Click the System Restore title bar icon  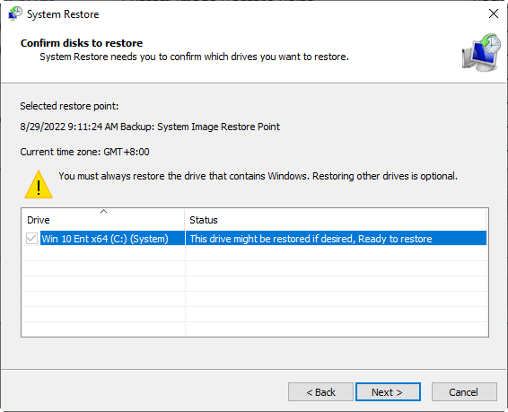(x=15, y=14)
